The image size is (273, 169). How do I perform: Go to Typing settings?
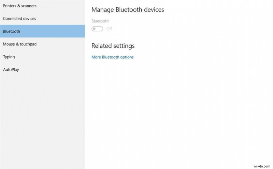point(42,57)
